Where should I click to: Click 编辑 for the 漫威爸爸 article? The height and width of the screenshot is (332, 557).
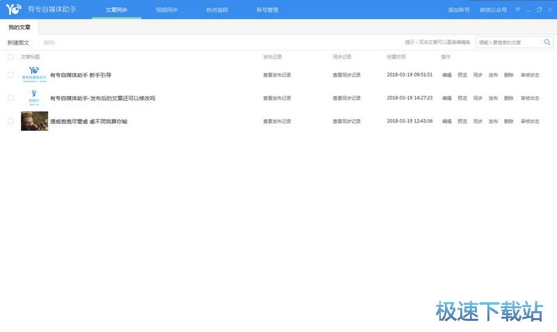click(x=446, y=121)
